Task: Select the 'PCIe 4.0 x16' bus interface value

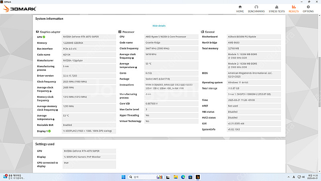Action: [89, 49]
